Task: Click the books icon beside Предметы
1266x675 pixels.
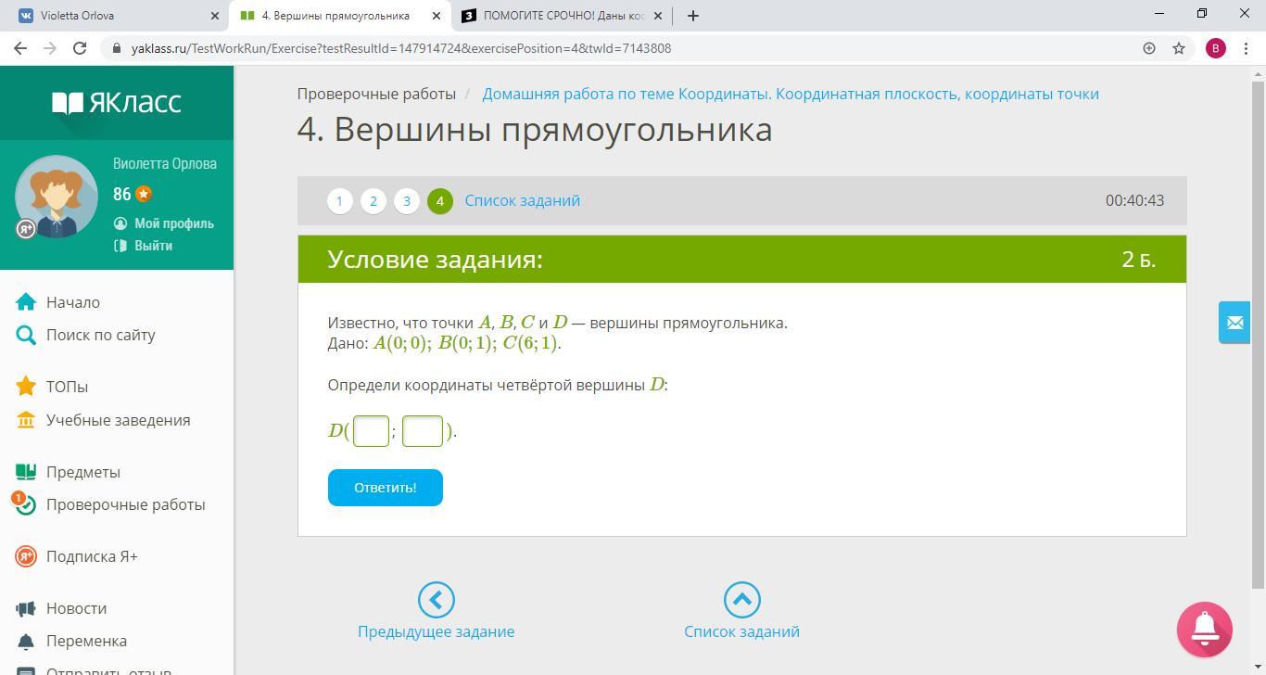Action: click(x=26, y=472)
